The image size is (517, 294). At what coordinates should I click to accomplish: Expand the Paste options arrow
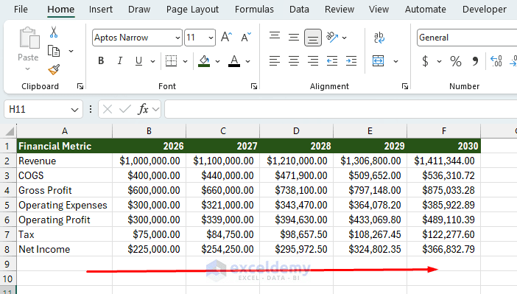click(x=28, y=69)
